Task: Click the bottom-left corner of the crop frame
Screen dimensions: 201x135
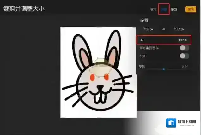Action: tap(61, 118)
